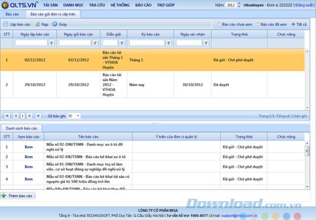This screenshot has height=220, width=316.
Task: Click the Nạp reload icon
Action: (x=38, y=24)
